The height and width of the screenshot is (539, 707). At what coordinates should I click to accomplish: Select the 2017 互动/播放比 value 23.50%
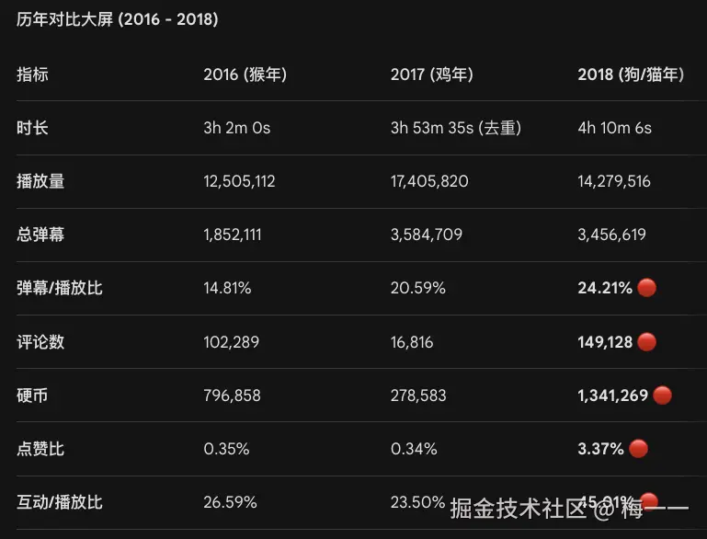pos(417,502)
